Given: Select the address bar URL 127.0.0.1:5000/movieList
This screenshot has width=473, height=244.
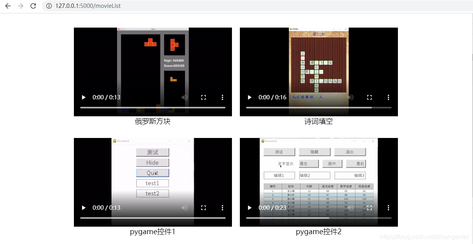Looking at the screenshot, I should [x=88, y=6].
